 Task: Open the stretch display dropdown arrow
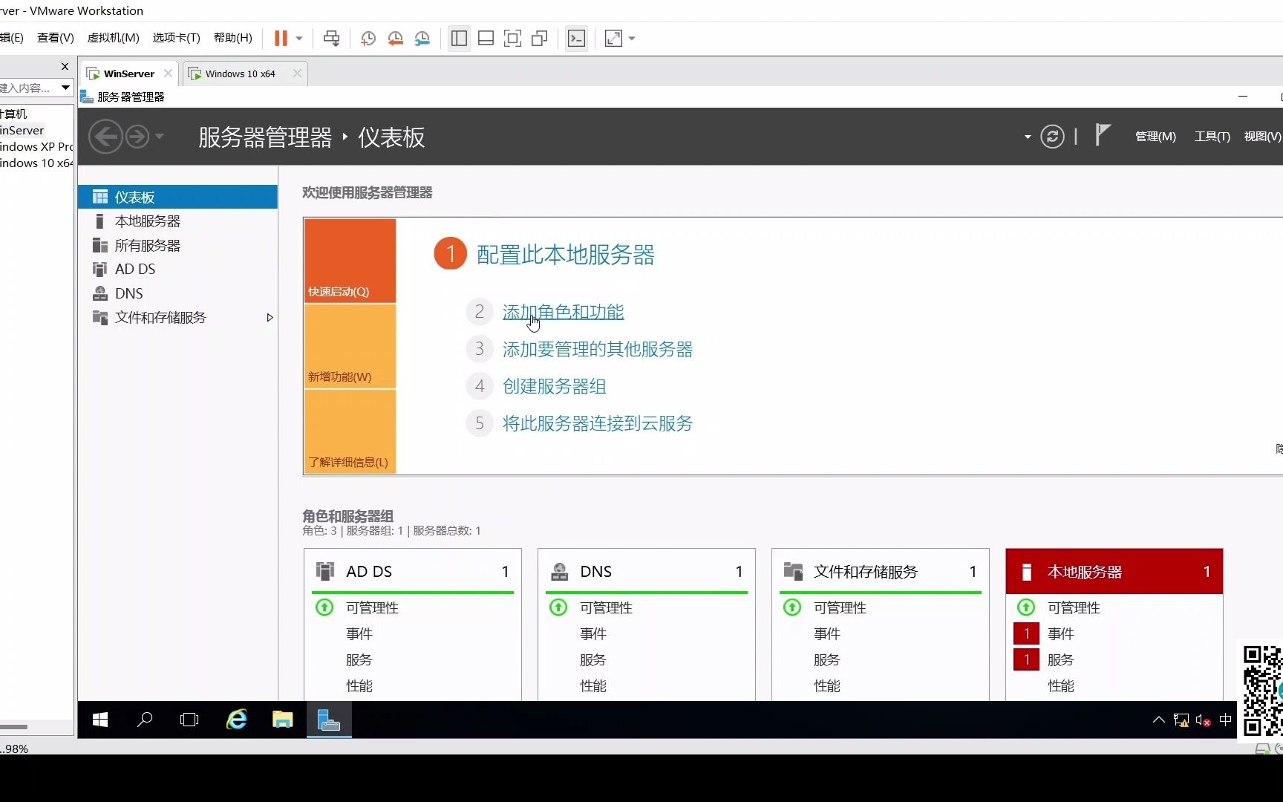tap(632, 39)
